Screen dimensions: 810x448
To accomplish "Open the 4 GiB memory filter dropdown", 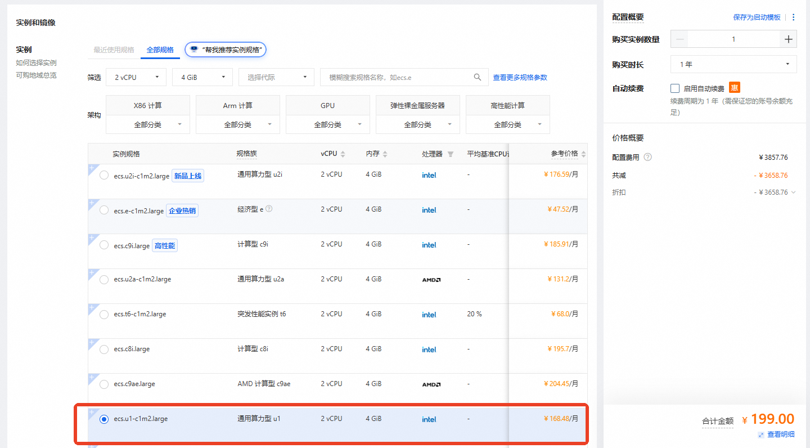I will coord(202,77).
